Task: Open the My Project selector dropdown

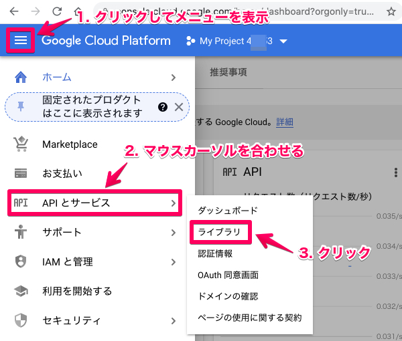Action: pyautogui.click(x=283, y=41)
